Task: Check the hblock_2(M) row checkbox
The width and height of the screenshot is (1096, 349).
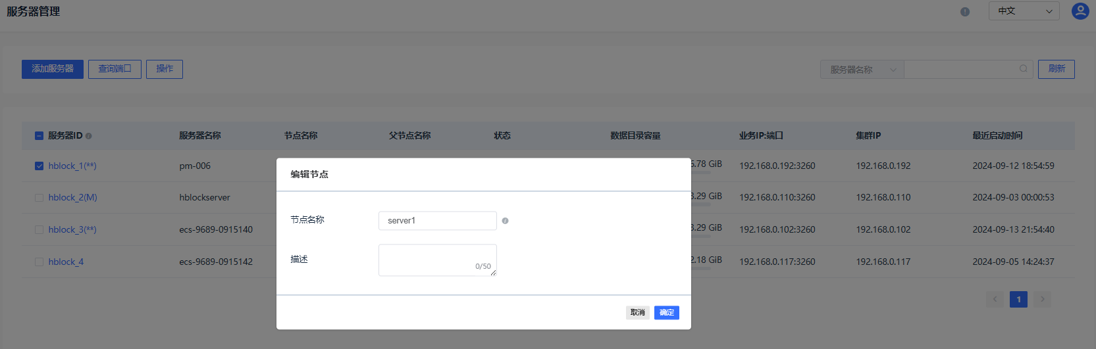Action: point(39,197)
